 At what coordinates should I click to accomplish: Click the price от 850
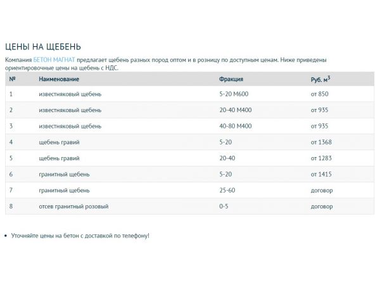pyautogui.click(x=320, y=94)
